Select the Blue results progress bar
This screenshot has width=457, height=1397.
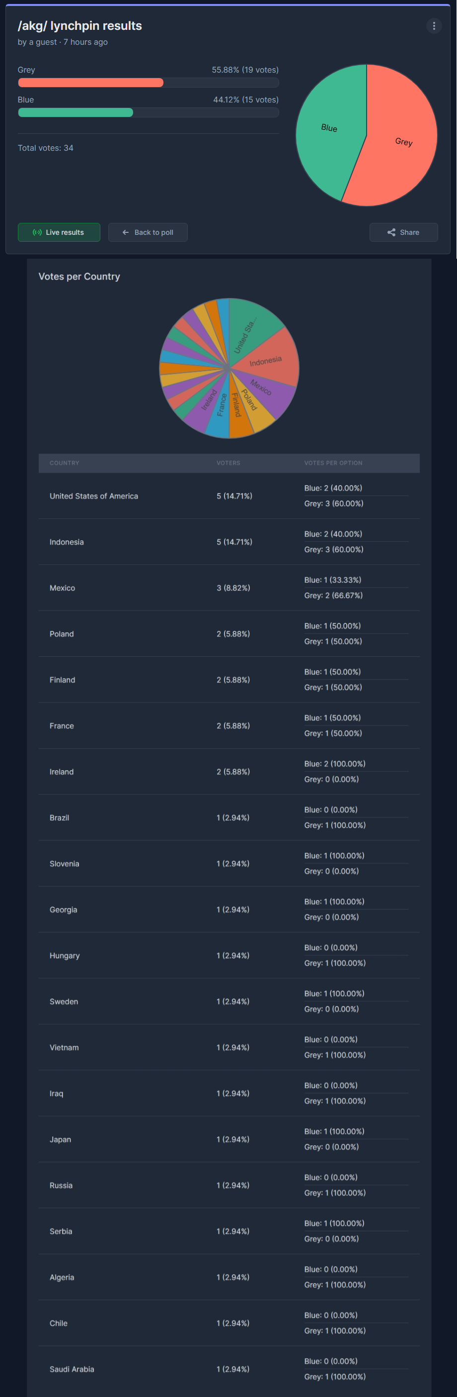pyautogui.click(x=149, y=112)
